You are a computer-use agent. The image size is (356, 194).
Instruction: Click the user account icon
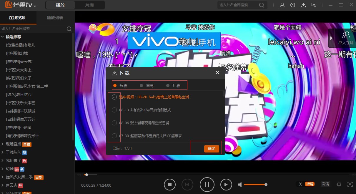tap(282, 5)
